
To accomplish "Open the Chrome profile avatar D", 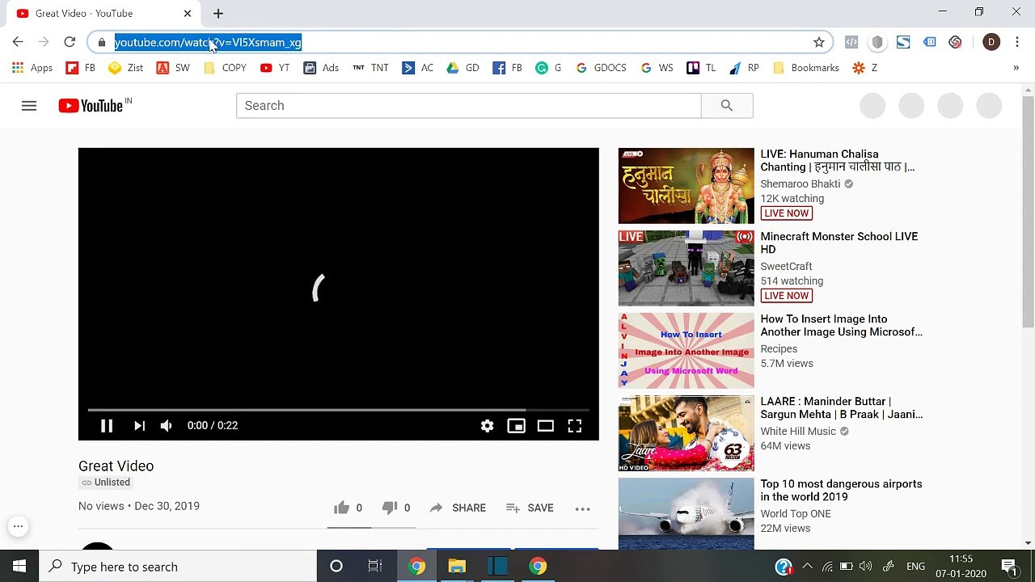I will point(991,42).
